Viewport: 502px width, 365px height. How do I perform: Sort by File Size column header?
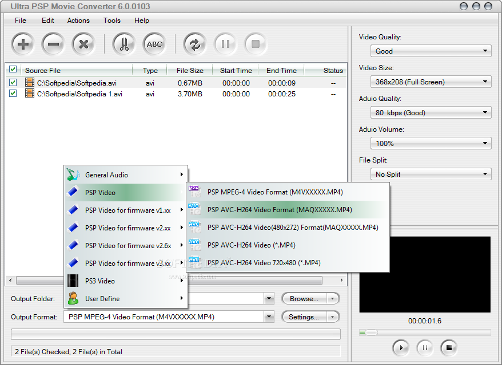(190, 70)
